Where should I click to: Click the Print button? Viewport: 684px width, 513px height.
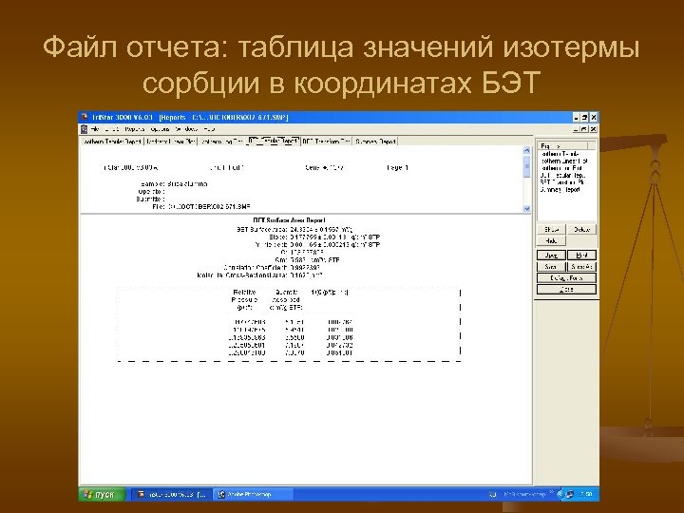tap(581, 256)
